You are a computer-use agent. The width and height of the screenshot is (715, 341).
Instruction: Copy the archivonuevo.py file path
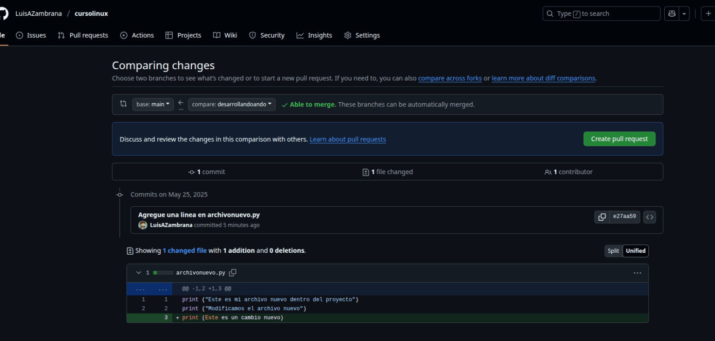(x=233, y=273)
